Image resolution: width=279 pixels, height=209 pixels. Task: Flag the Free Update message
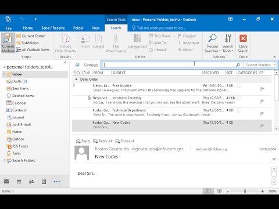click(262, 89)
